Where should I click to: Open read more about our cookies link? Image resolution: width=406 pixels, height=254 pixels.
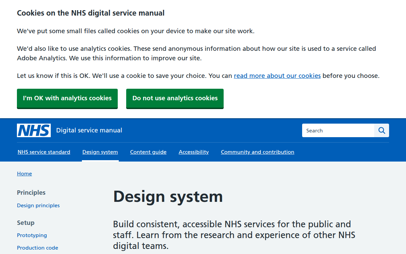277,76
